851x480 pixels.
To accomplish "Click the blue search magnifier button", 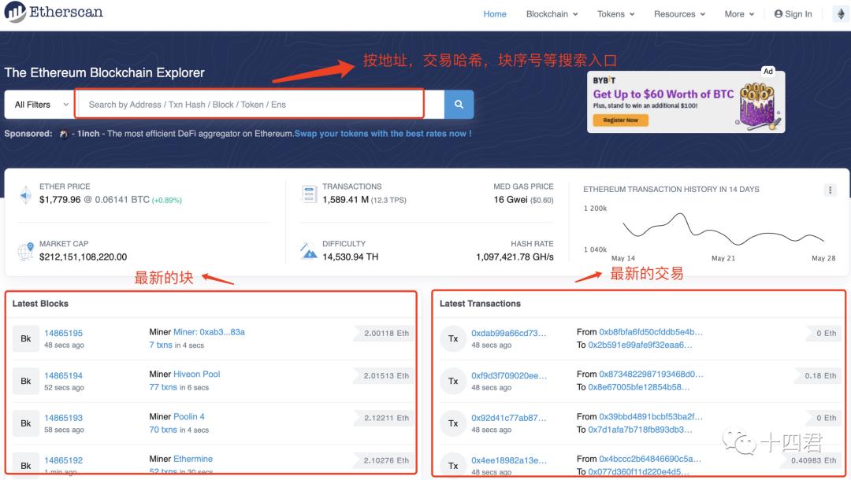I will pyautogui.click(x=459, y=105).
